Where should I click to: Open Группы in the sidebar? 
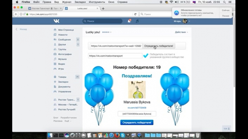[x=62, y=49]
